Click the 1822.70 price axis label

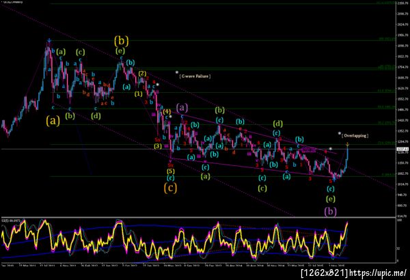click(x=401, y=57)
